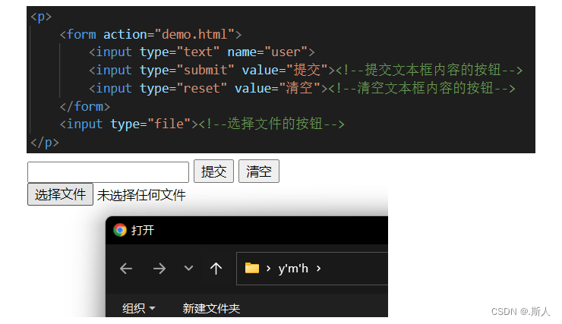Go back using the left arrow in dialog
562x324 pixels.
pos(126,268)
